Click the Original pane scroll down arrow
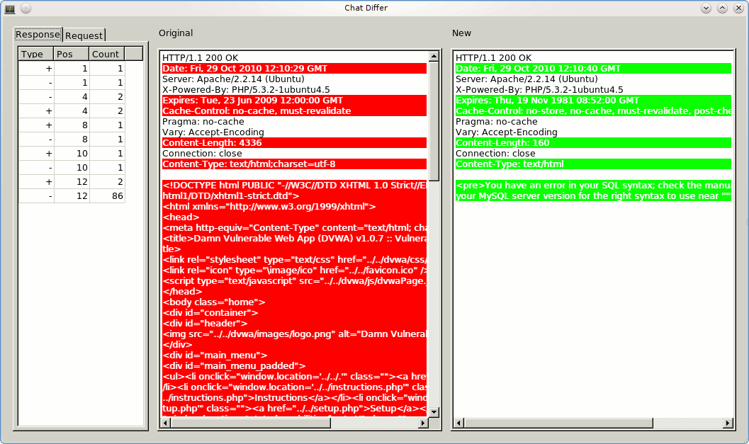 [x=434, y=412]
